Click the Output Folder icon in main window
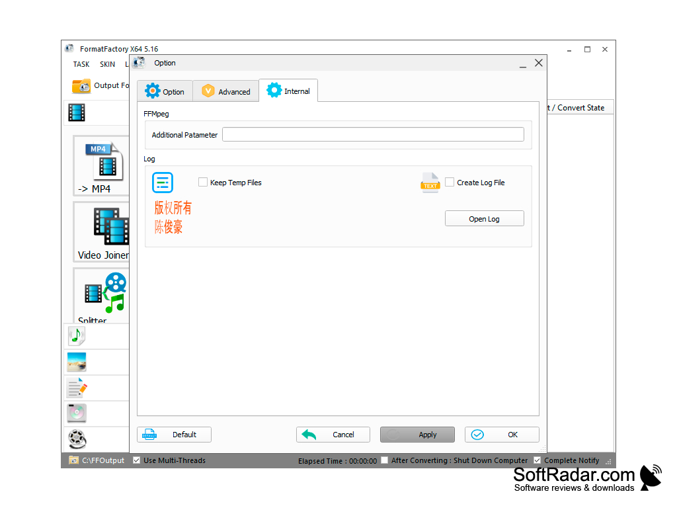Screen dimensions: 677x508 coord(81,86)
